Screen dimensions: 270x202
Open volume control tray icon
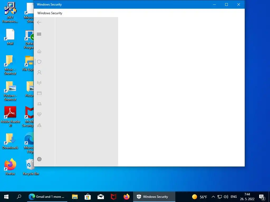click(226, 197)
